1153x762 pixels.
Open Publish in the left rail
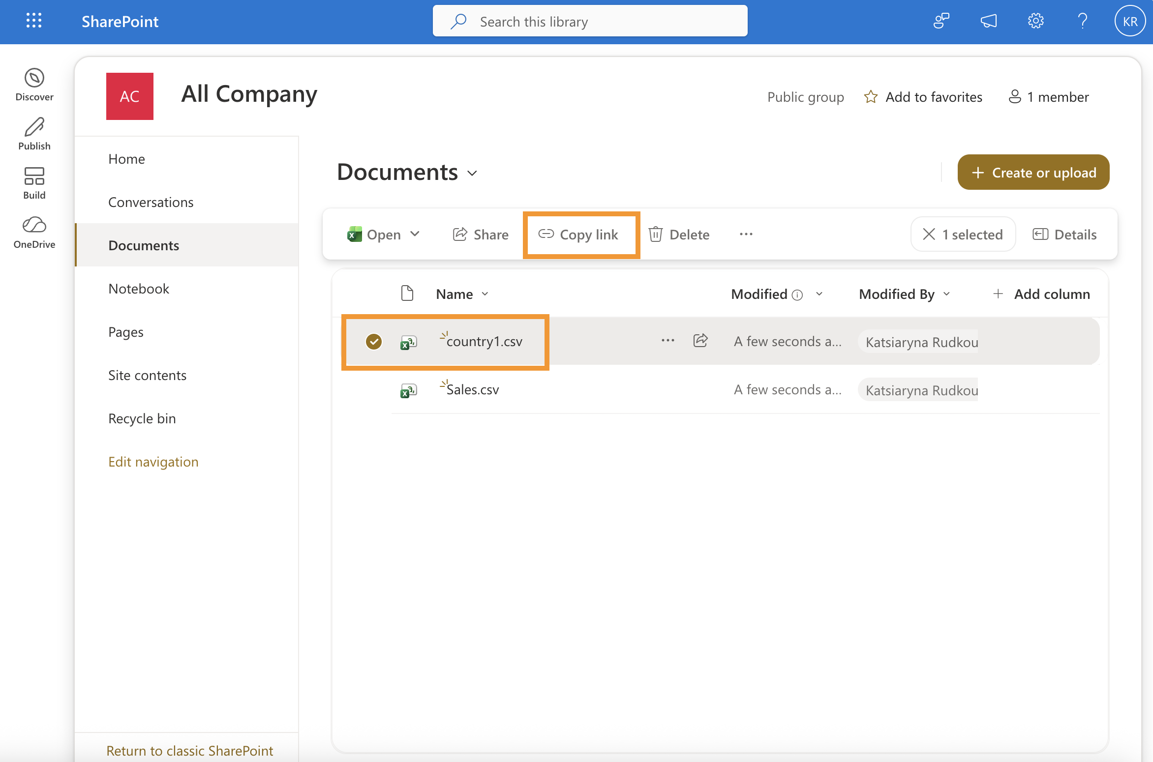pos(34,134)
